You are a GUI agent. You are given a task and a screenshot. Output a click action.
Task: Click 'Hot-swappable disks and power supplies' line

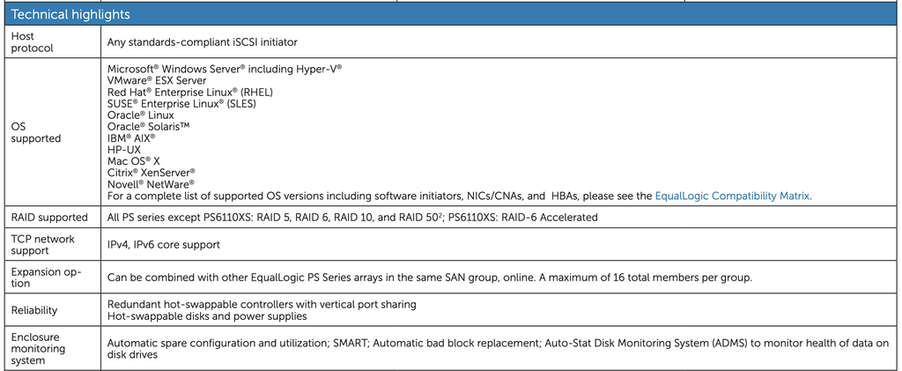tap(207, 315)
